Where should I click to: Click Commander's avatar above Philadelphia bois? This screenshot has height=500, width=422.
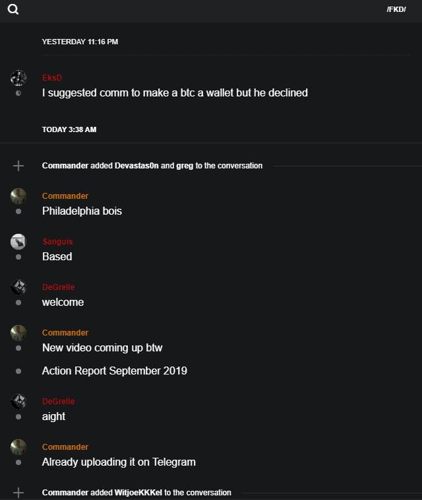[x=18, y=196]
